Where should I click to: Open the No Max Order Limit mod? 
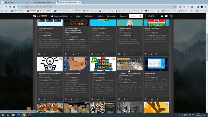(x=99, y=28)
